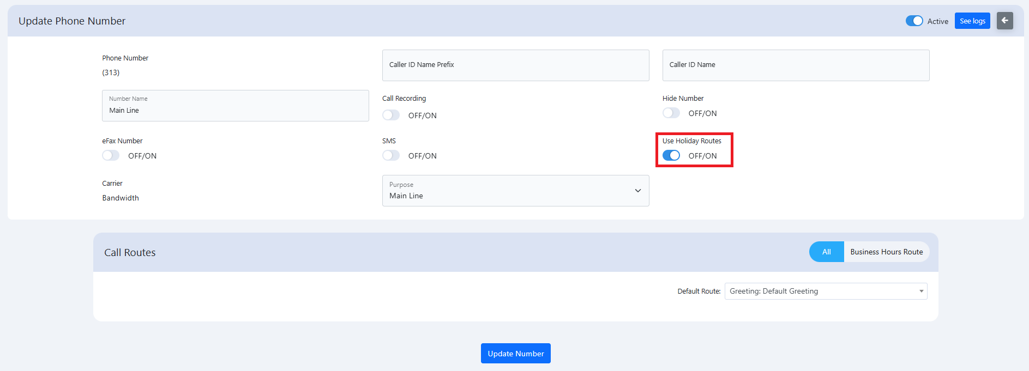Enable the eFax Number toggle
Viewport: 1029px width, 371px height.
pyautogui.click(x=111, y=155)
